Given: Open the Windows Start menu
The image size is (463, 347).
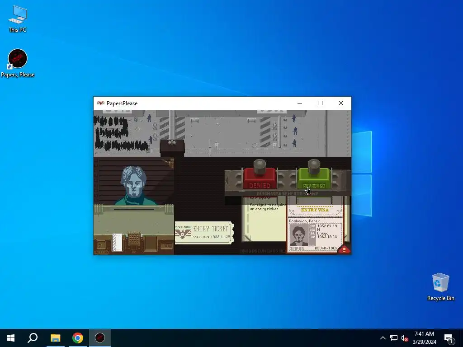Looking at the screenshot, I should click(11, 338).
